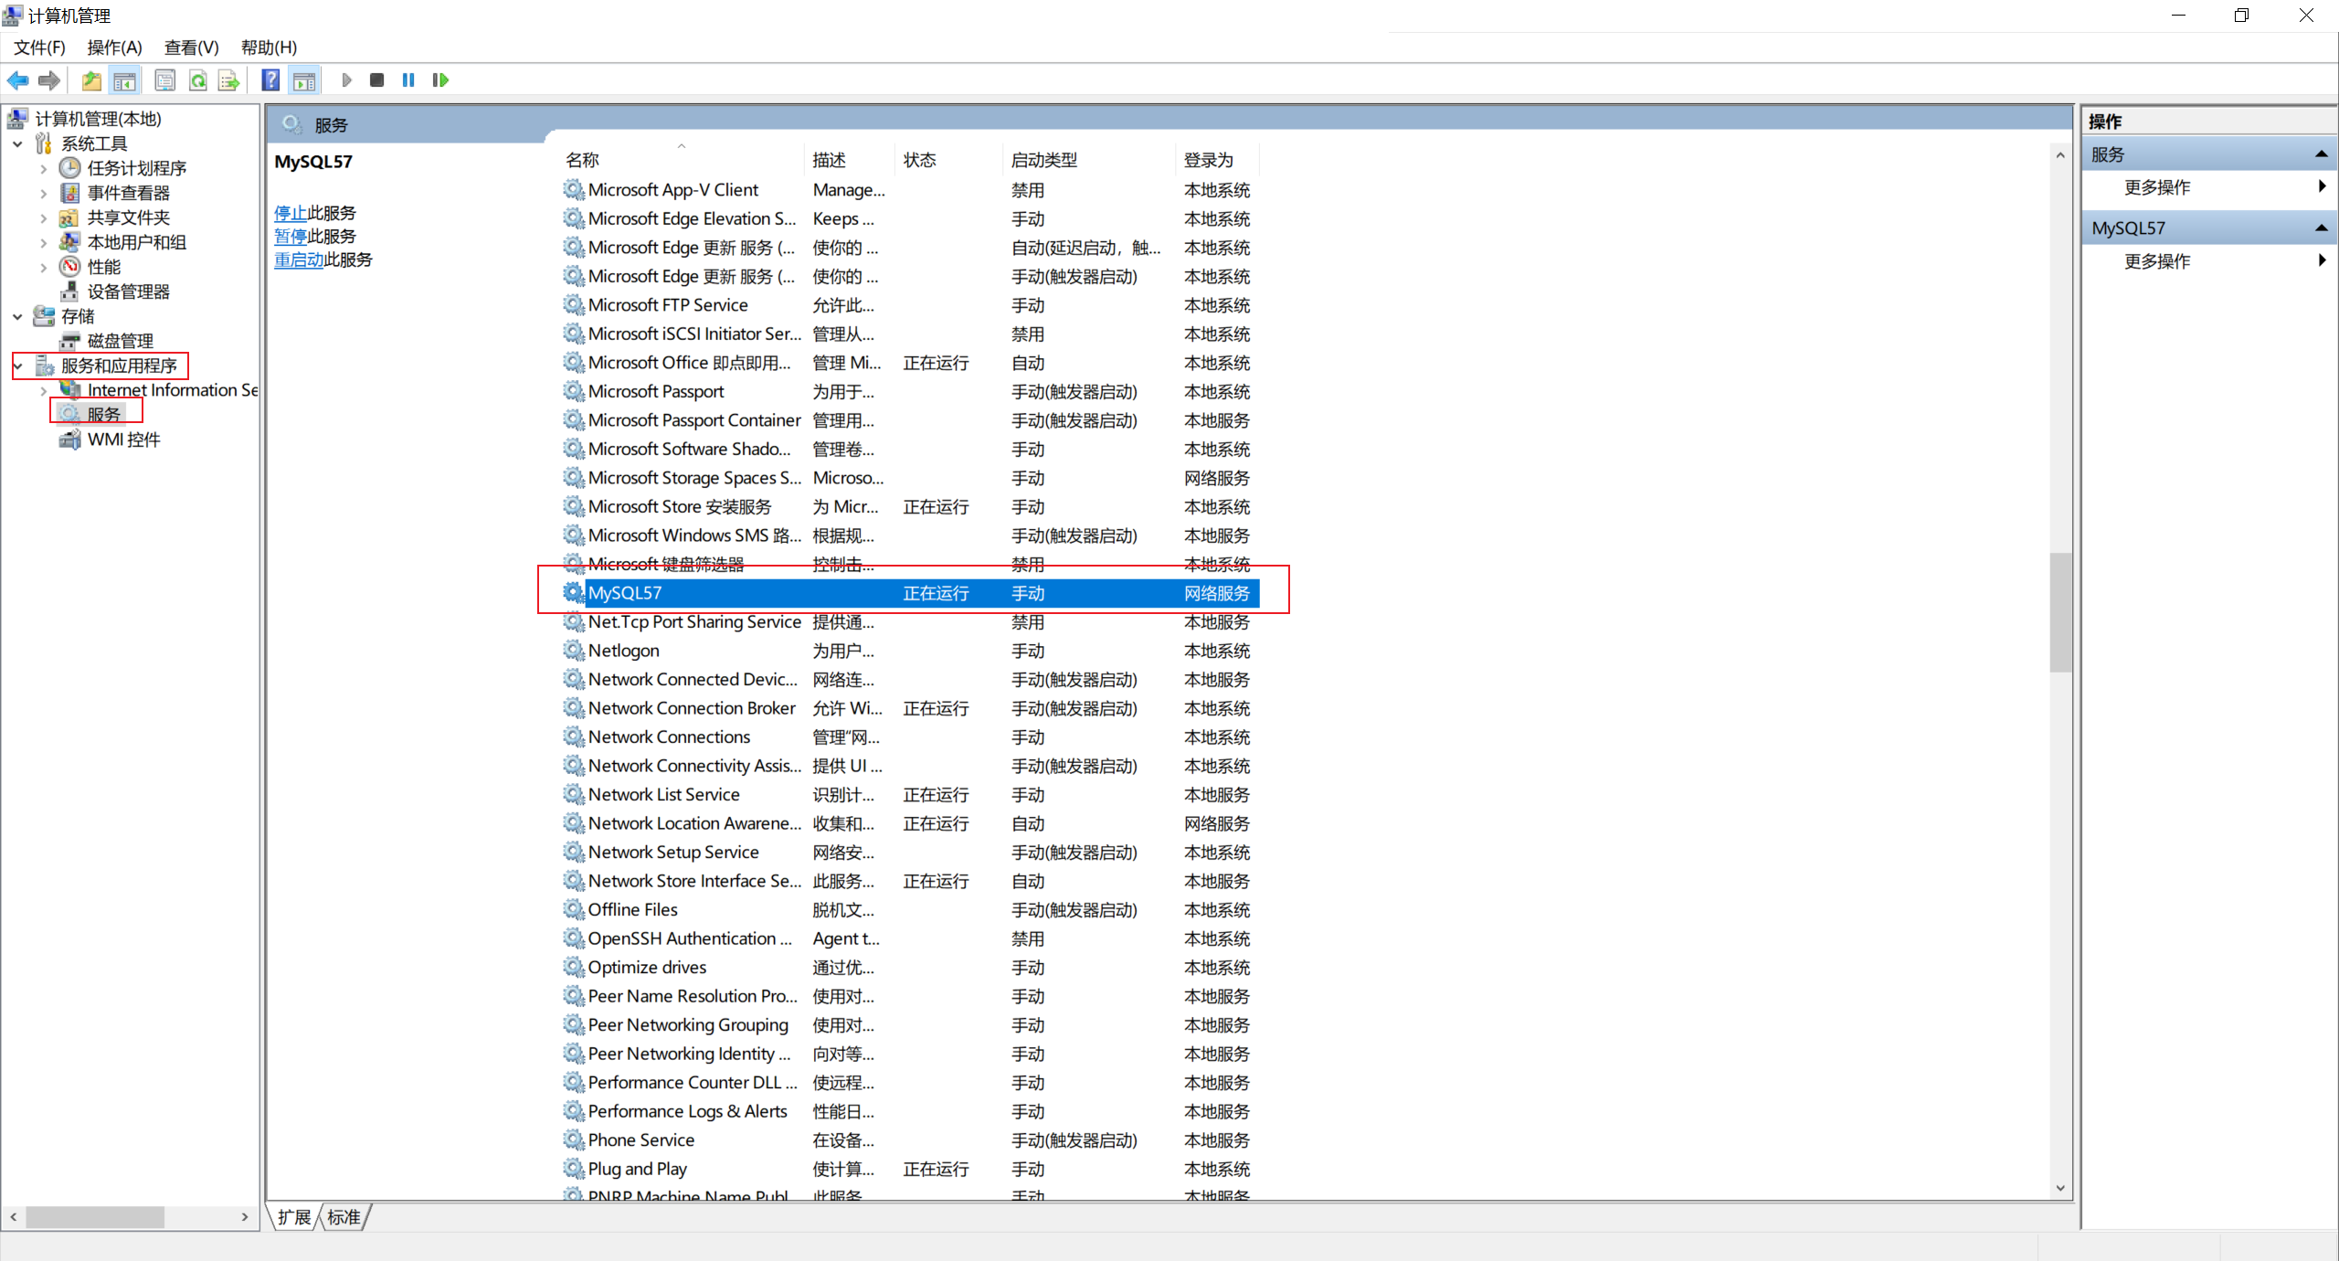Select the Netlogon service row
Viewport: 2339px width, 1261px height.
(x=624, y=651)
